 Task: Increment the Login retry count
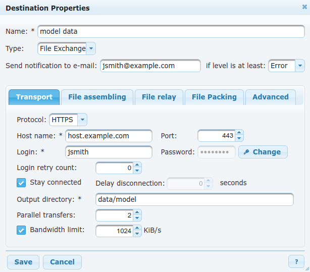(x=137, y=165)
